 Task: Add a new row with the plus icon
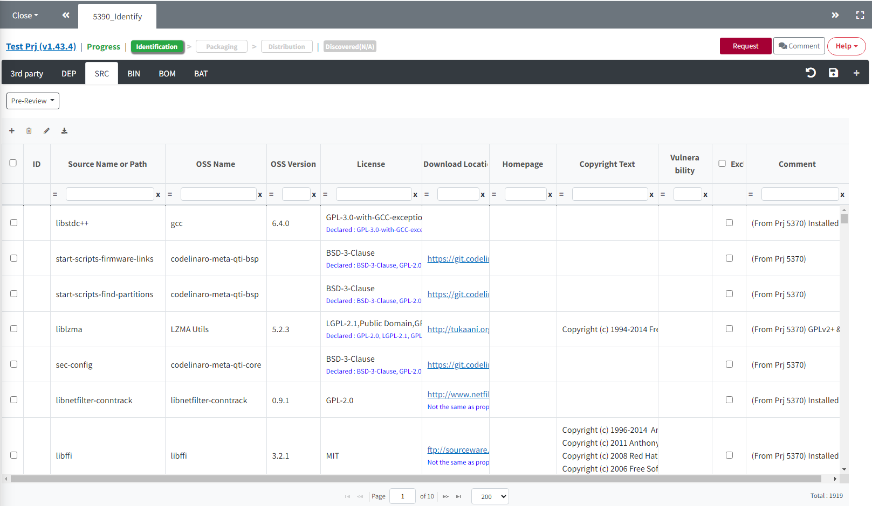click(12, 131)
